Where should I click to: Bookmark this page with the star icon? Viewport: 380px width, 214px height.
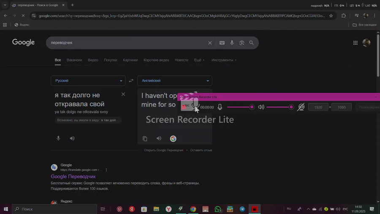tap(331, 16)
